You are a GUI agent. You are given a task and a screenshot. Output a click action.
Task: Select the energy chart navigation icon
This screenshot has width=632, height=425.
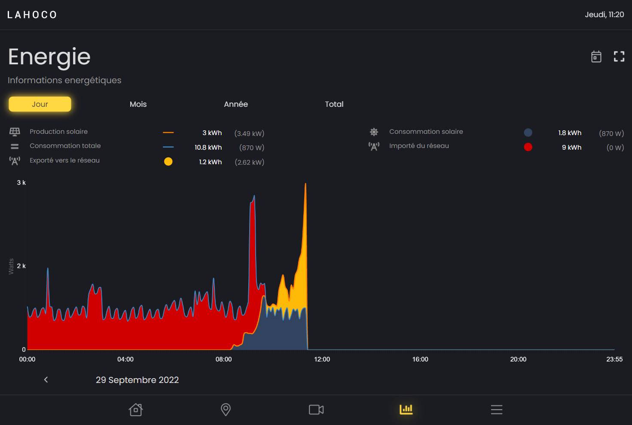[406, 410]
